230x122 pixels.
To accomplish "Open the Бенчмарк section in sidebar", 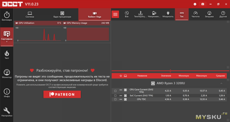I will [x=7, y=16].
